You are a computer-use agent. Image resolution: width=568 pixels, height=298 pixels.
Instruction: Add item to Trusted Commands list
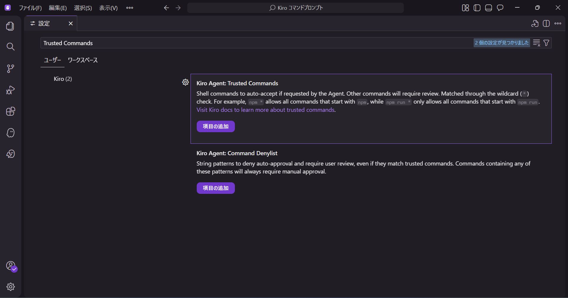[x=216, y=127]
